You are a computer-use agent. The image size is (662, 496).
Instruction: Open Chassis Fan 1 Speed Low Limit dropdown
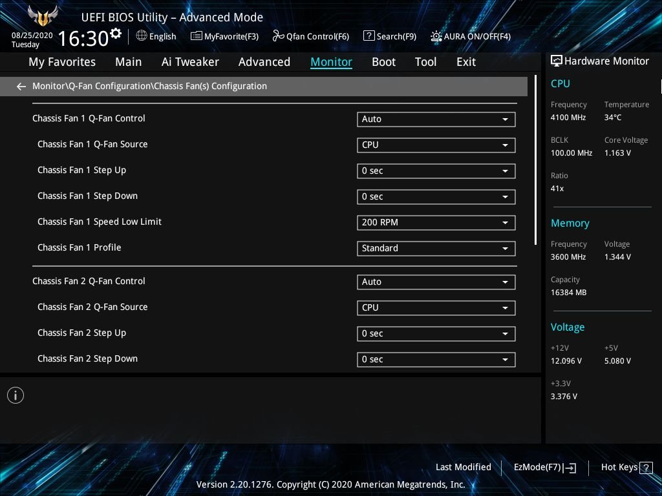(436, 223)
